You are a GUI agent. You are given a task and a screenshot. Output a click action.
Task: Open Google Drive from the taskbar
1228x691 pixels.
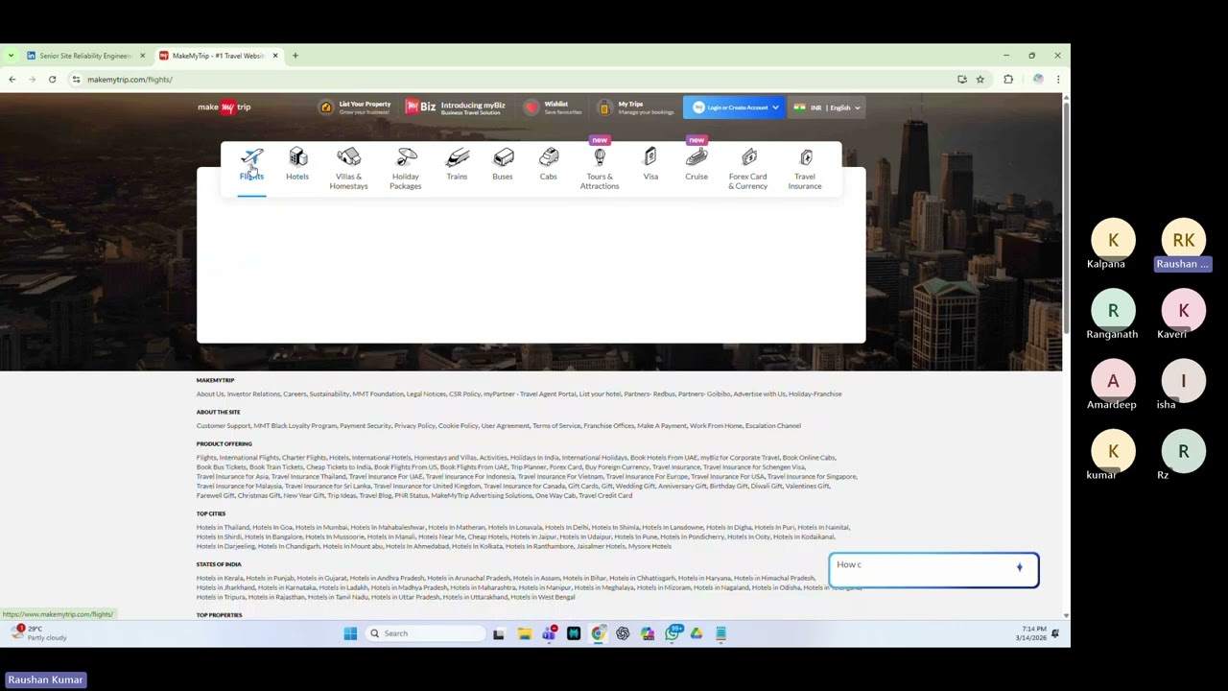697,633
